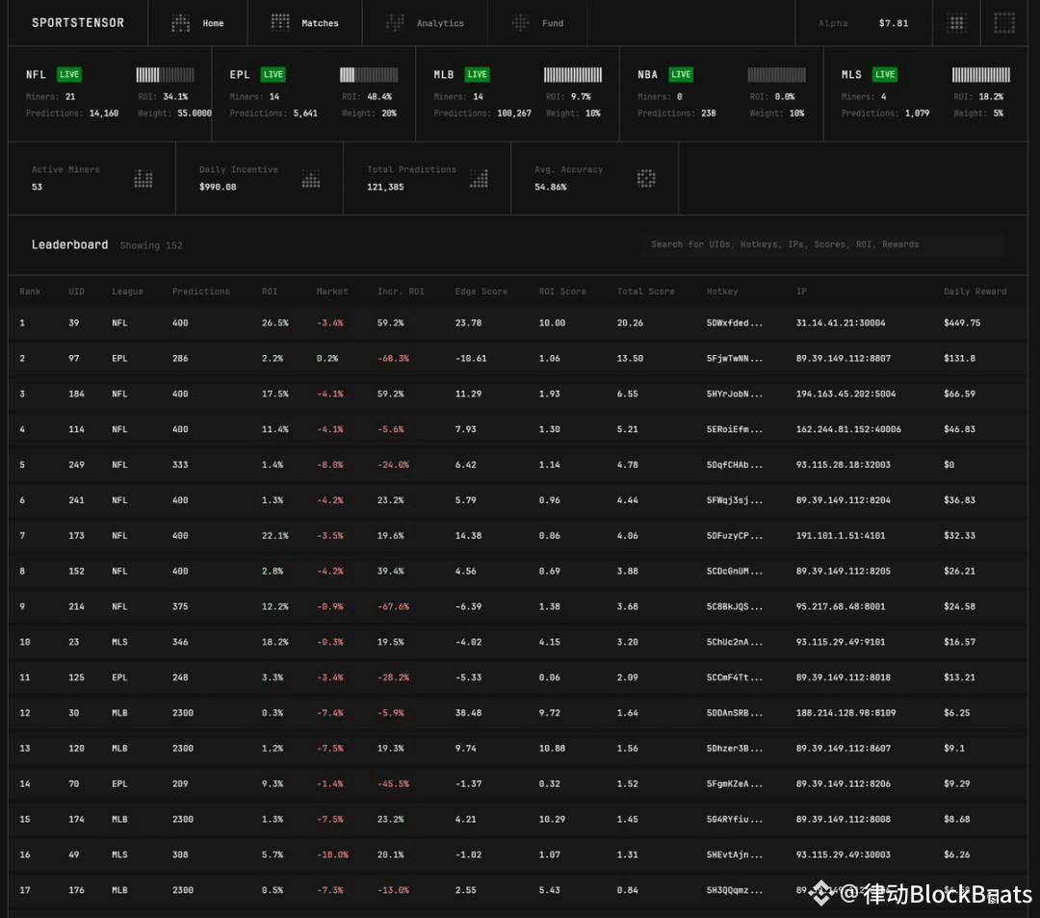Click the Active Miners card icon
Image resolution: width=1040 pixels, height=918 pixels.
143,179
